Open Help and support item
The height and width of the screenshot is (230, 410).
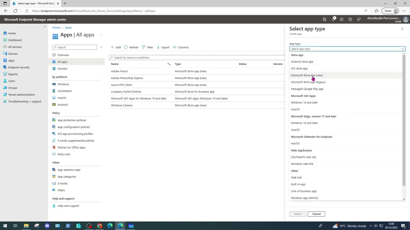pos(68,206)
